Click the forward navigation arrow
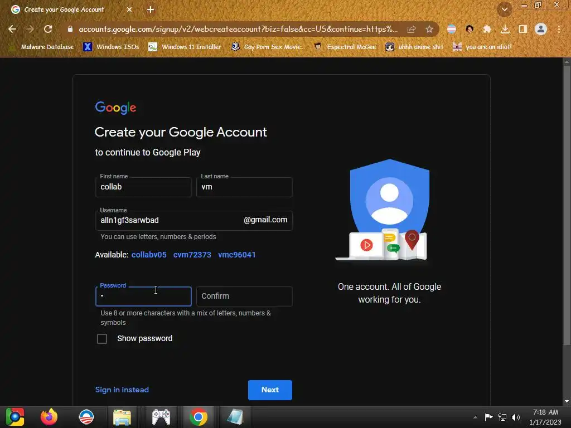This screenshot has width=571, height=428. point(30,29)
